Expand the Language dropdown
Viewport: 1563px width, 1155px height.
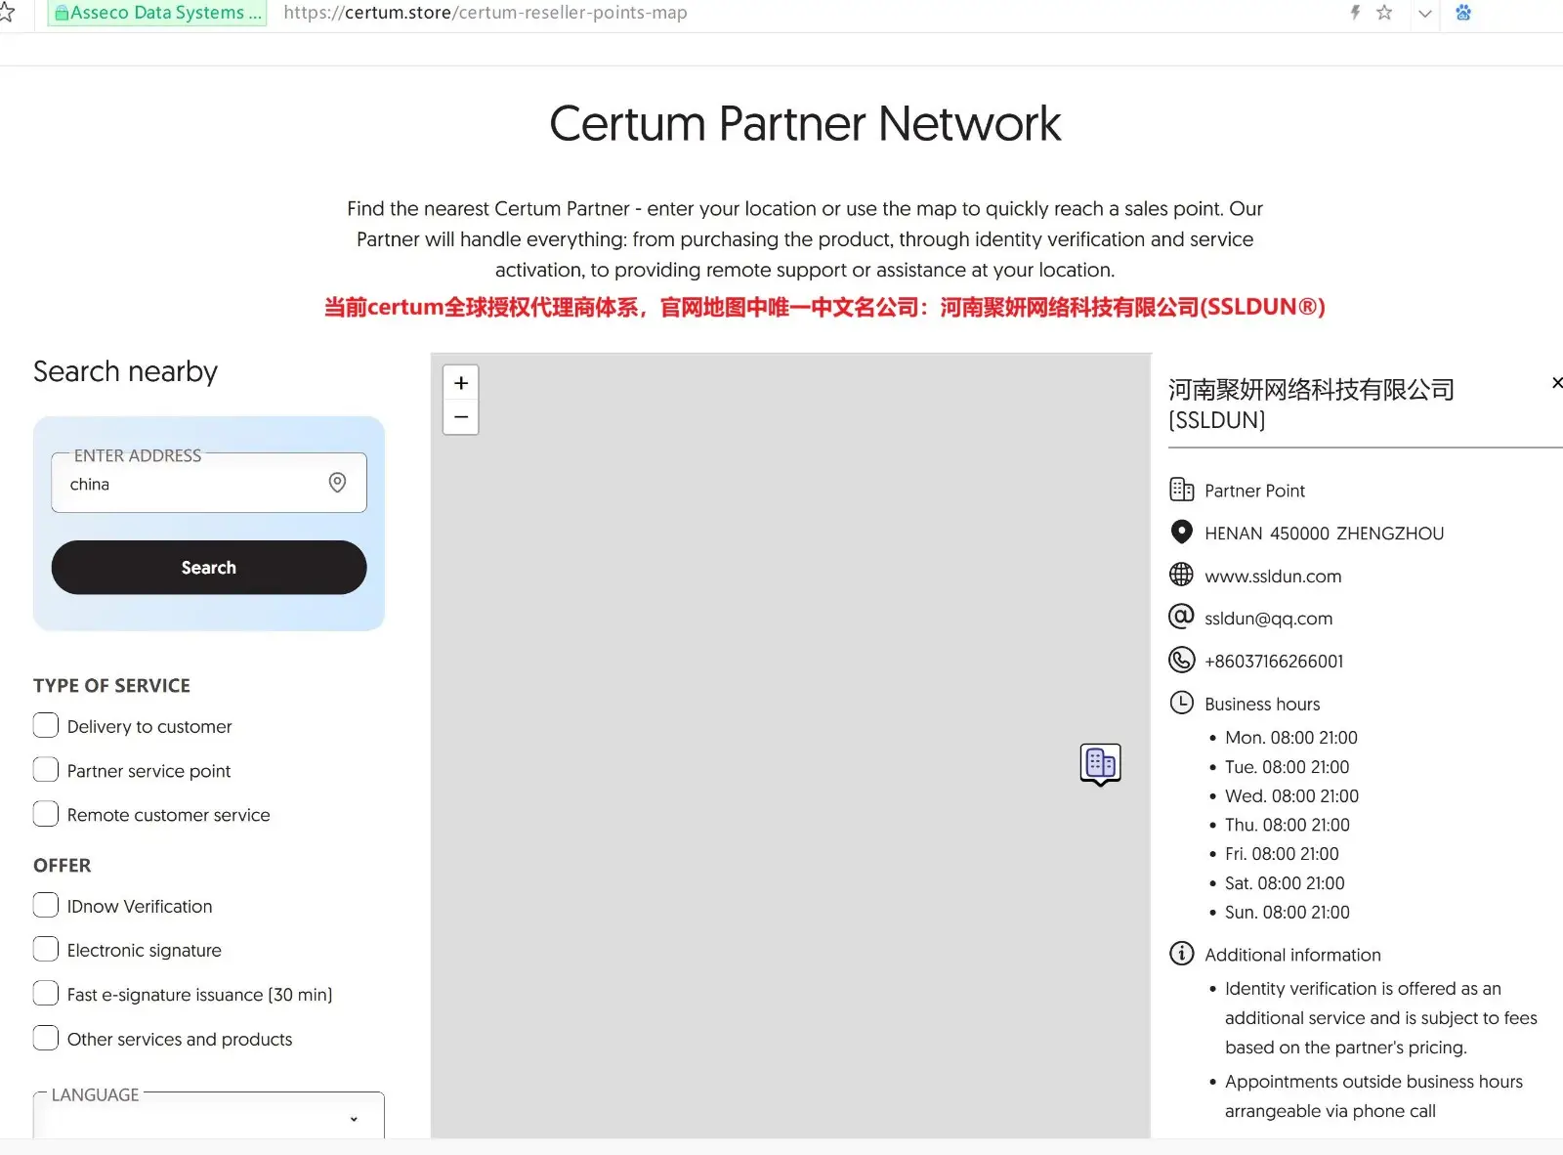pyautogui.click(x=209, y=1116)
